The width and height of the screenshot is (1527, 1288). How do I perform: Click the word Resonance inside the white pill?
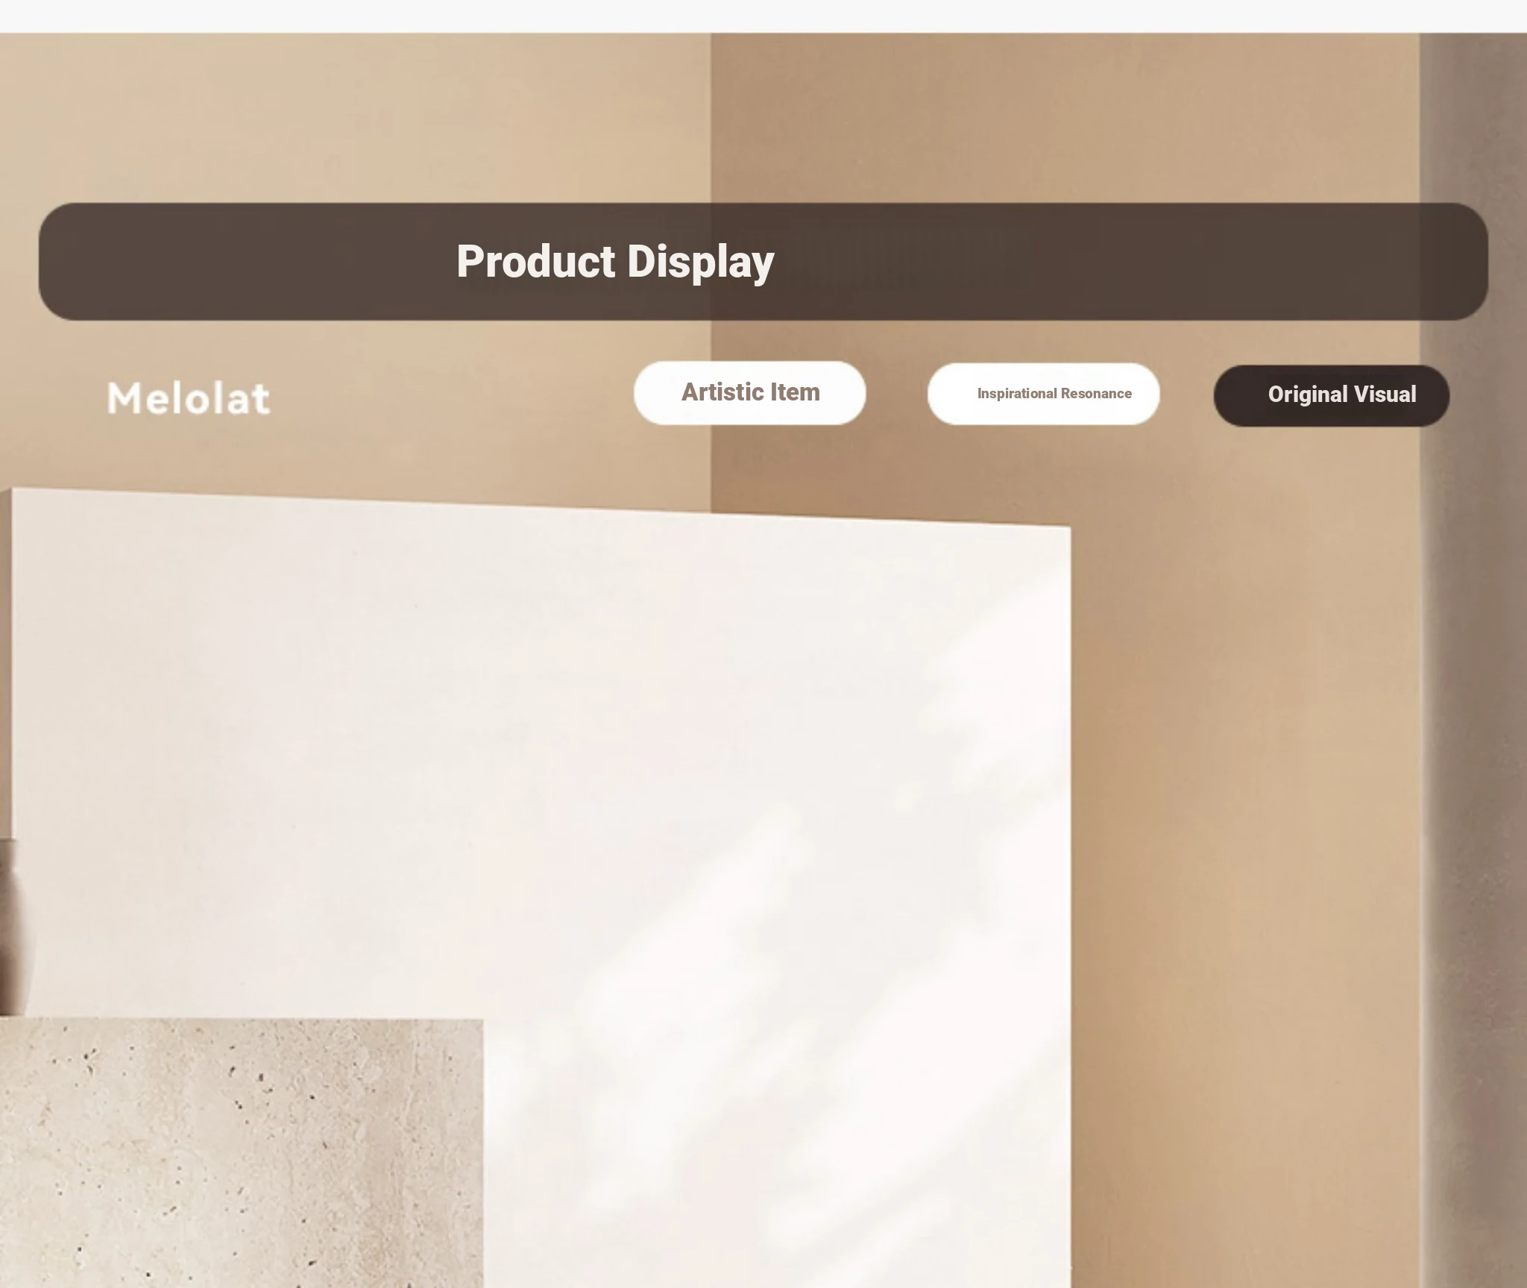pos(1096,394)
